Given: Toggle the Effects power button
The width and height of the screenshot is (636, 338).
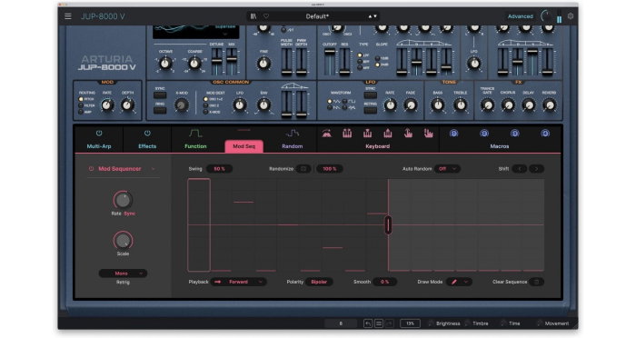Looking at the screenshot, I should click(x=147, y=133).
